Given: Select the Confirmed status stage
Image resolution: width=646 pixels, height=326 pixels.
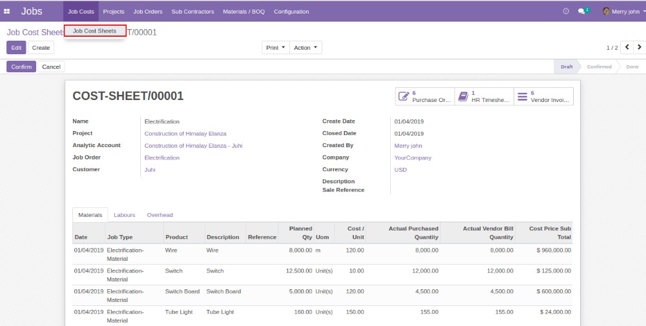Looking at the screenshot, I should (599, 66).
